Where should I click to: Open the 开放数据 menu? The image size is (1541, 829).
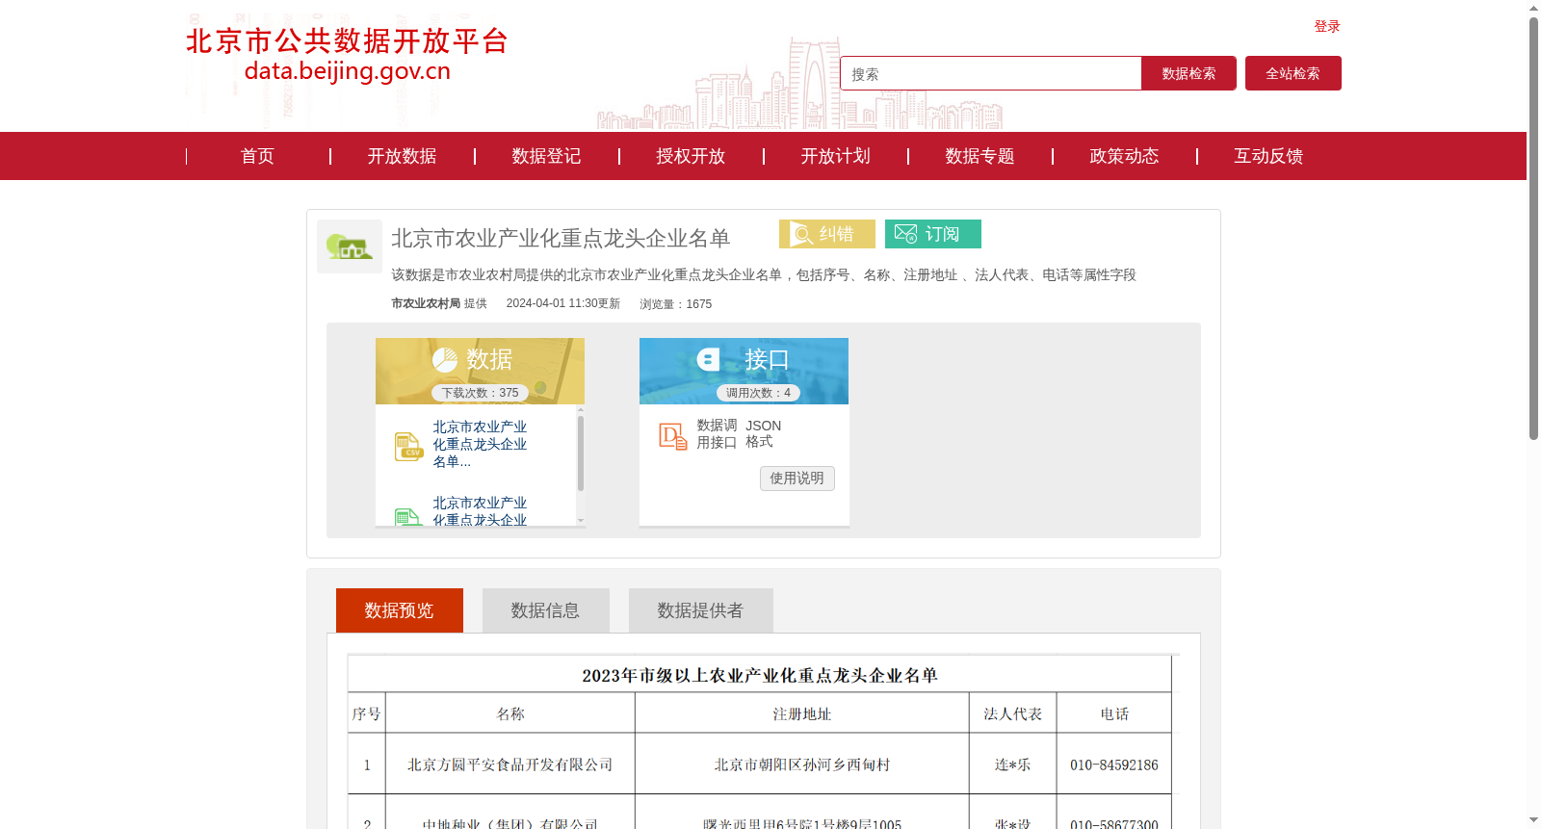tap(402, 156)
